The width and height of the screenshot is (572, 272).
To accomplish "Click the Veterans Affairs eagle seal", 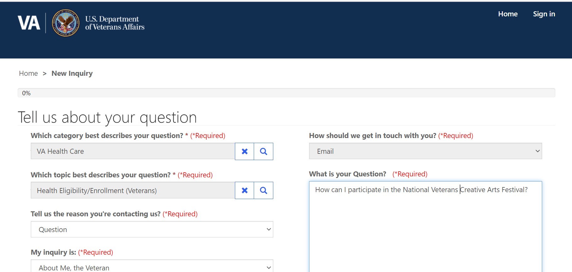I will [65, 23].
